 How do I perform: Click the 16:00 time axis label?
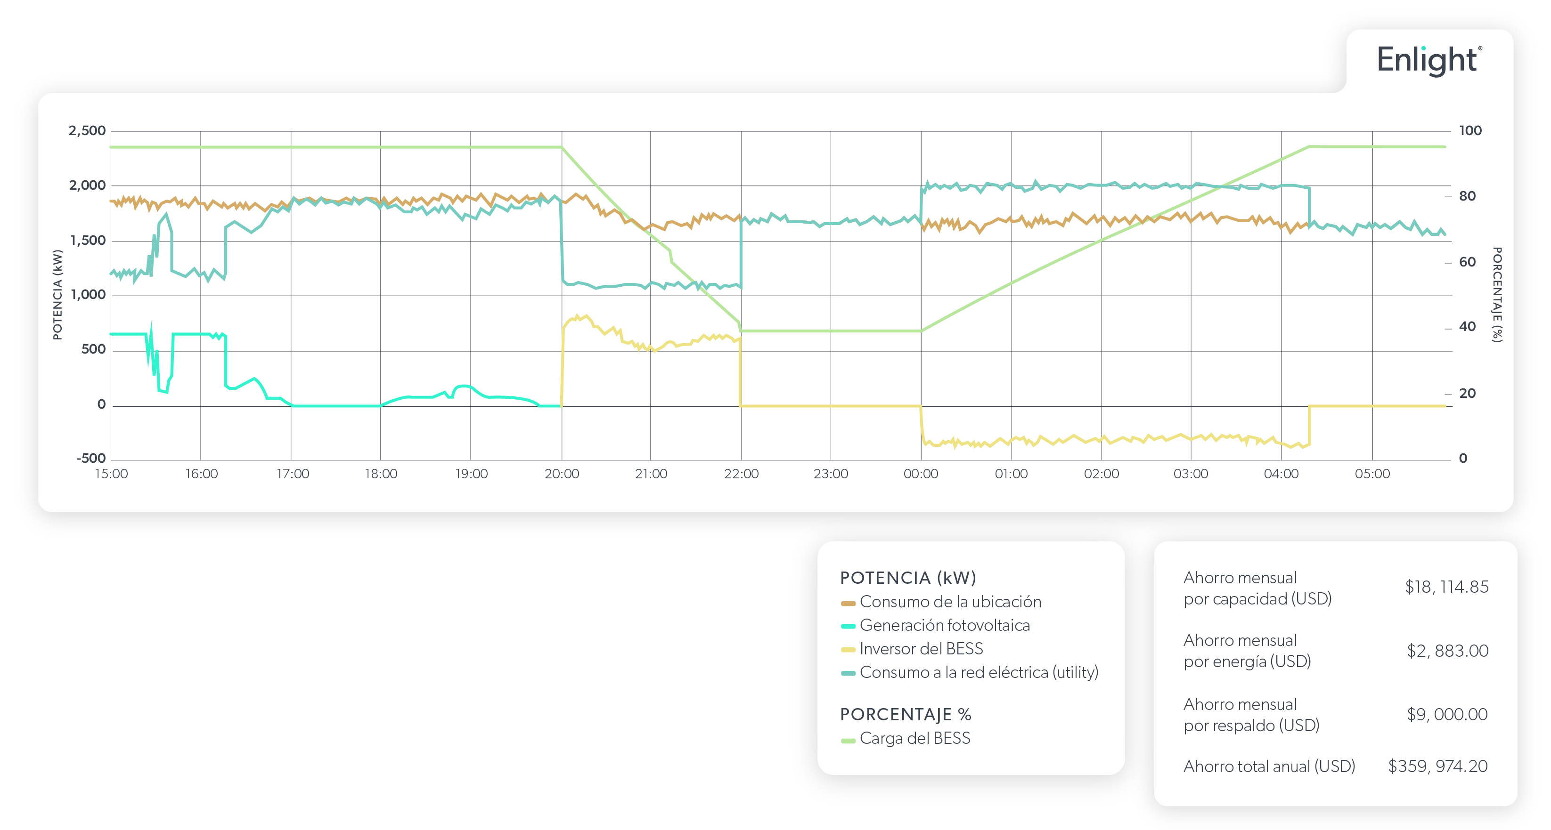pyautogui.click(x=201, y=474)
